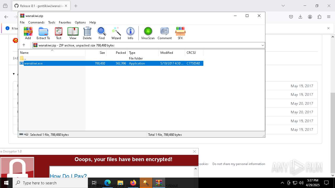Open the Help menu

pyautogui.click(x=93, y=22)
